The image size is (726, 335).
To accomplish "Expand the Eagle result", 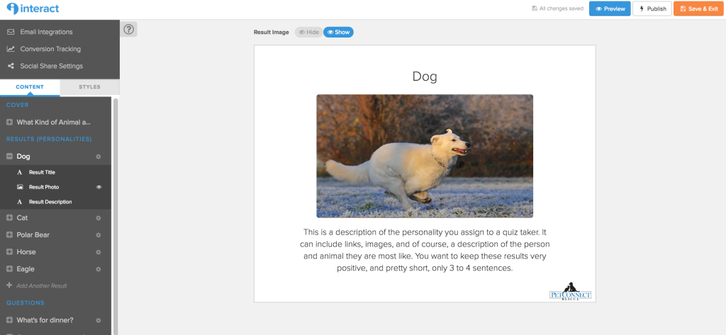I will 9,269.
